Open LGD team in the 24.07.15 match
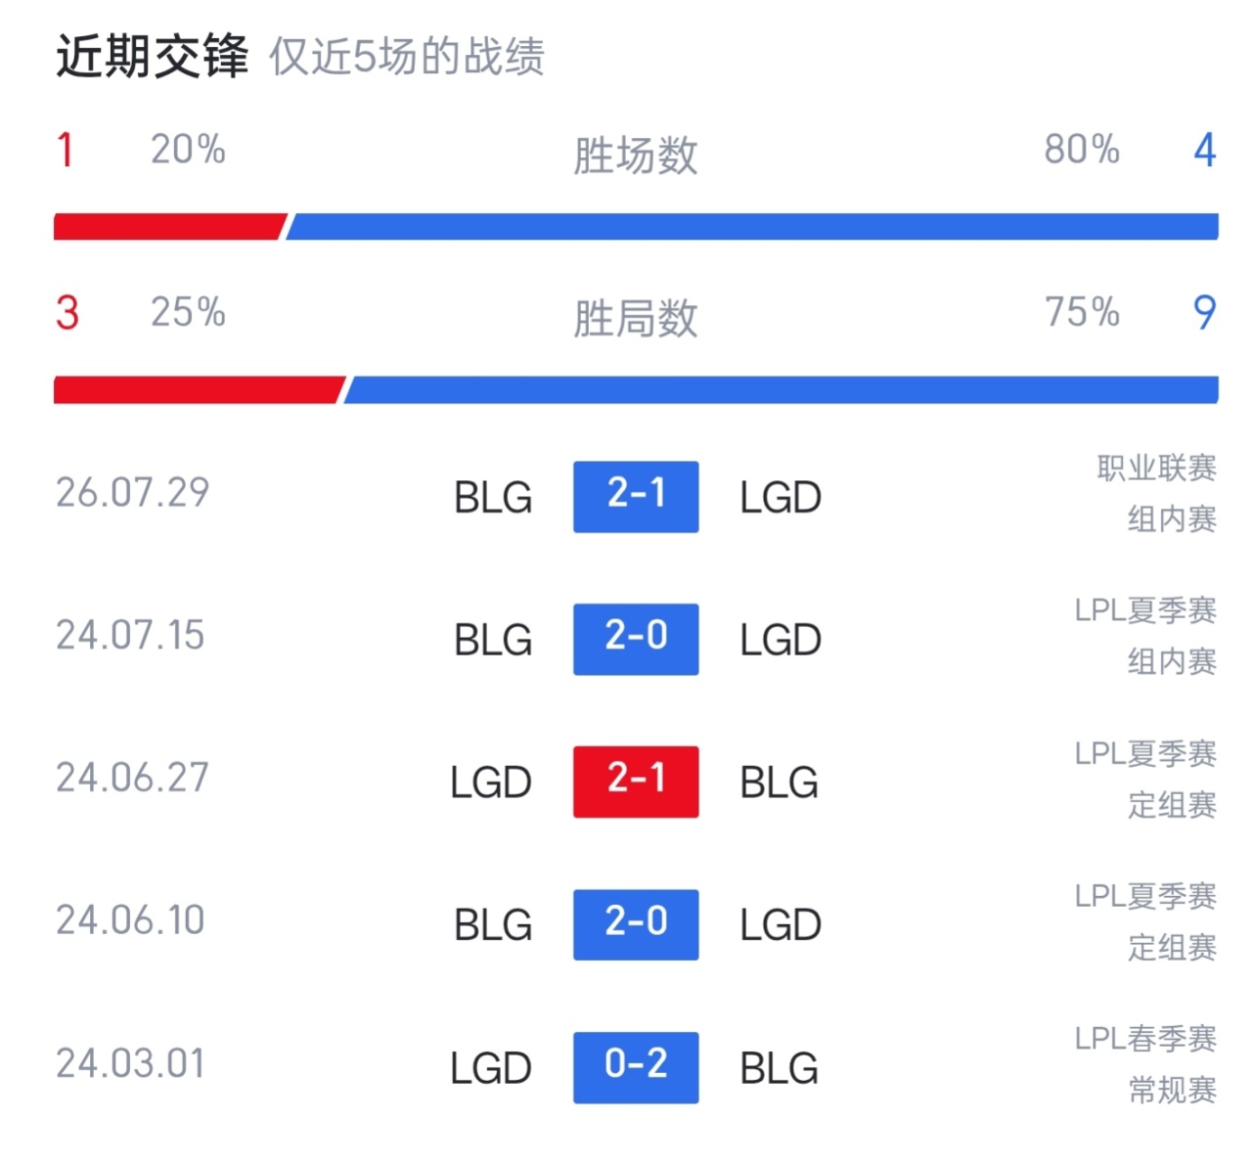Viewport: 1252px width, 1164px height. point(781,641)
